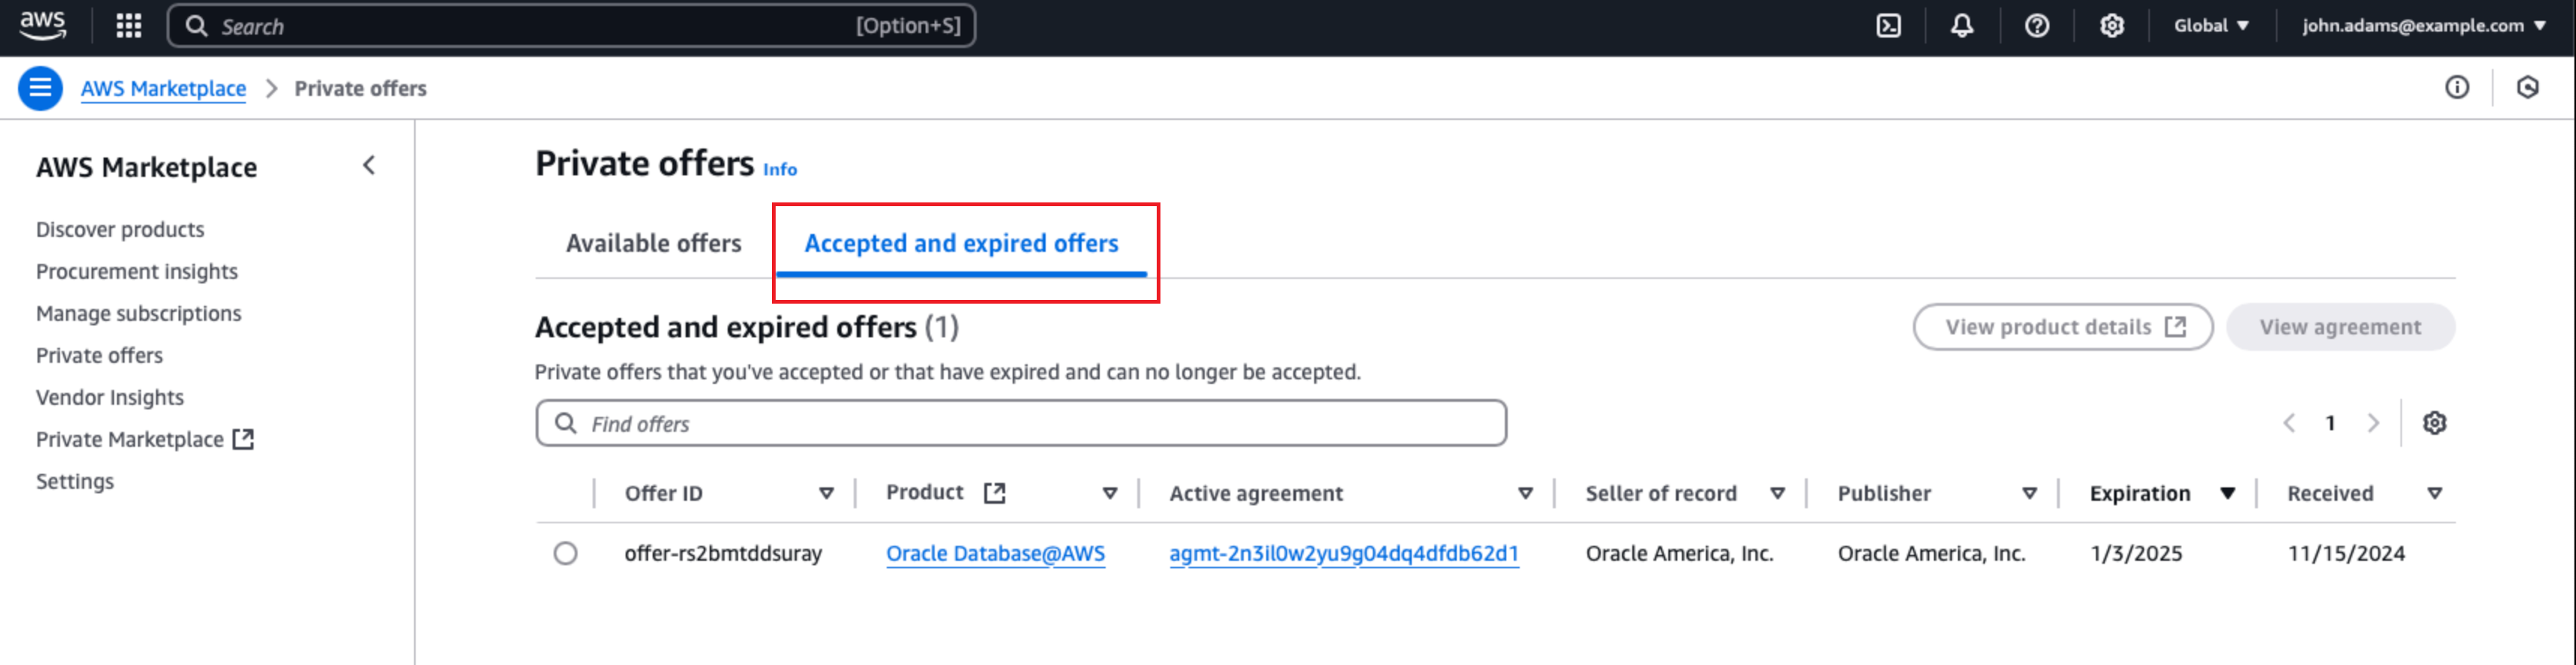This screenshot has width=2576, height=665.
Task: Open the info panel icon
Action: [x=2457, y=88]
